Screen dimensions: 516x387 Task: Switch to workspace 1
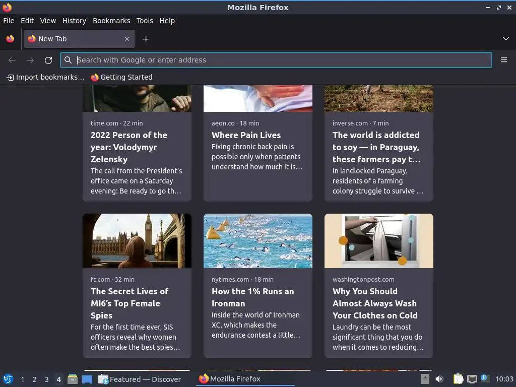coord(22,379)
